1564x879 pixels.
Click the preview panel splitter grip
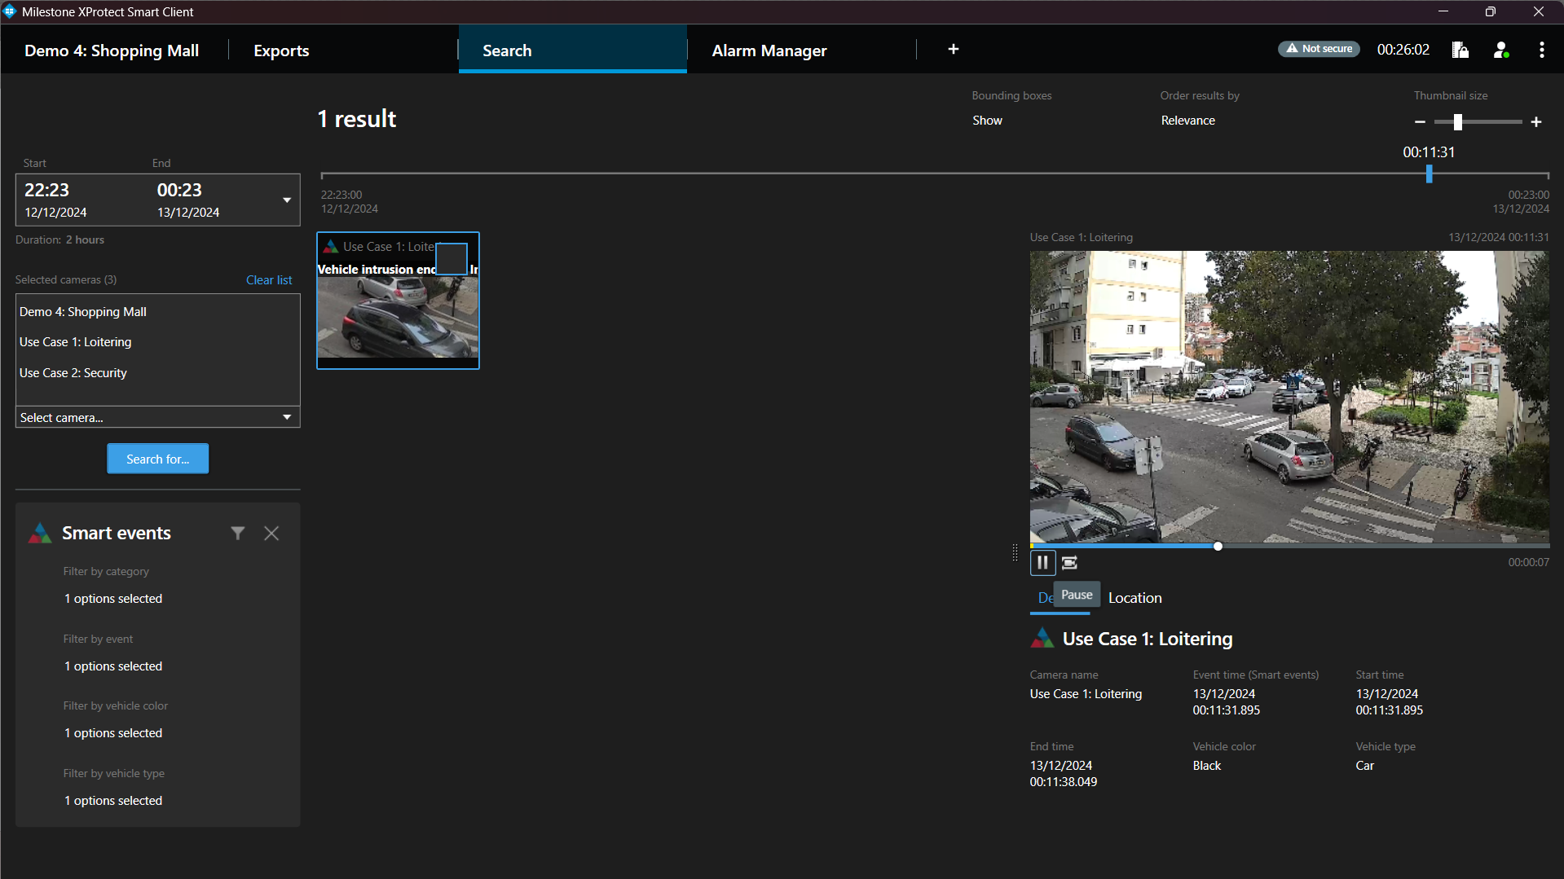1015,552
